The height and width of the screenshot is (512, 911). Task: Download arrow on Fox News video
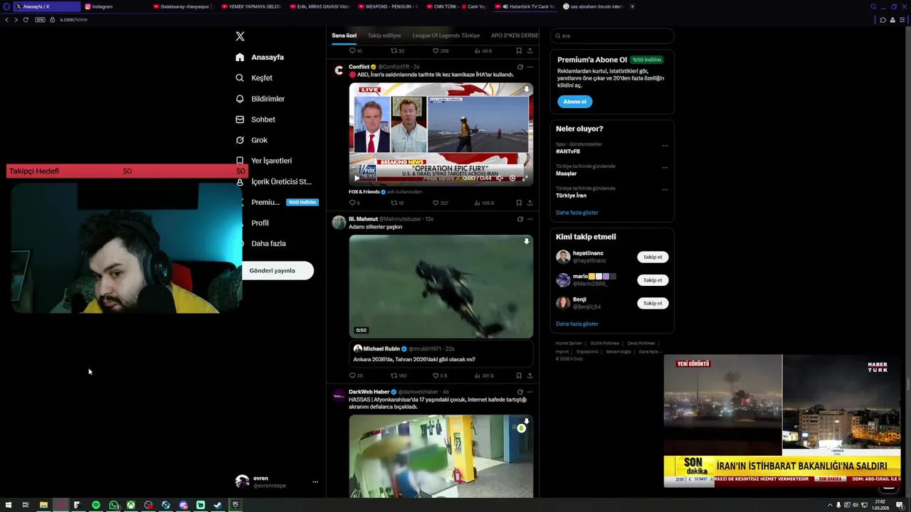pyautogui.click(x=526, y=90)
